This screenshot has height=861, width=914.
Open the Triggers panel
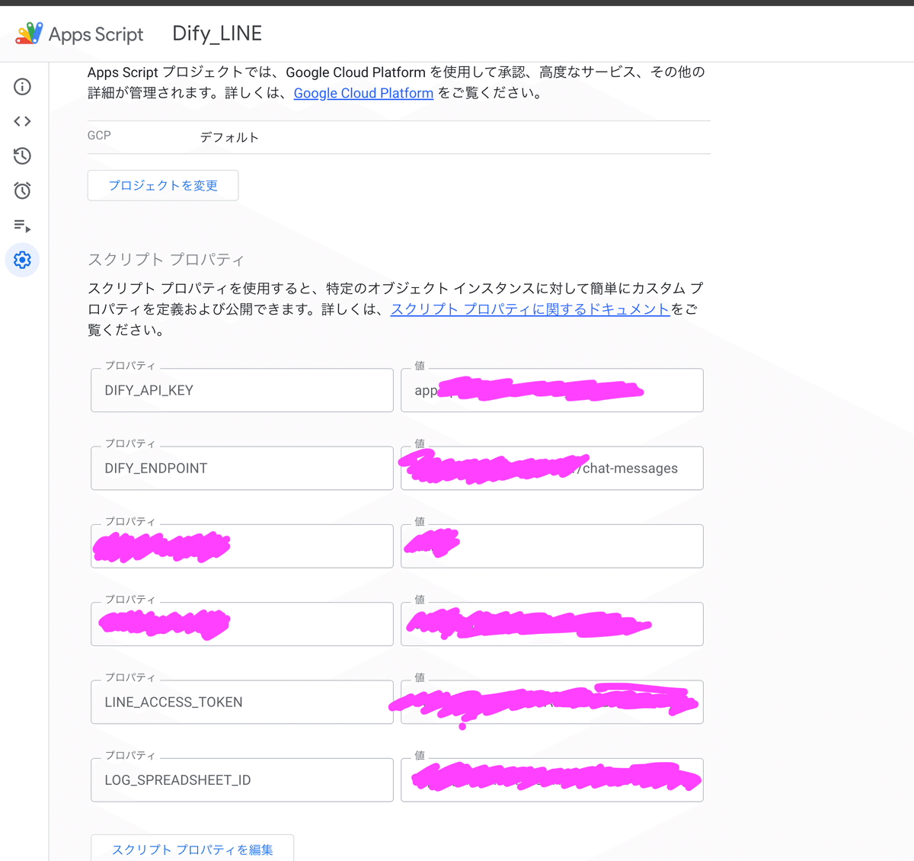click(22, 190)
